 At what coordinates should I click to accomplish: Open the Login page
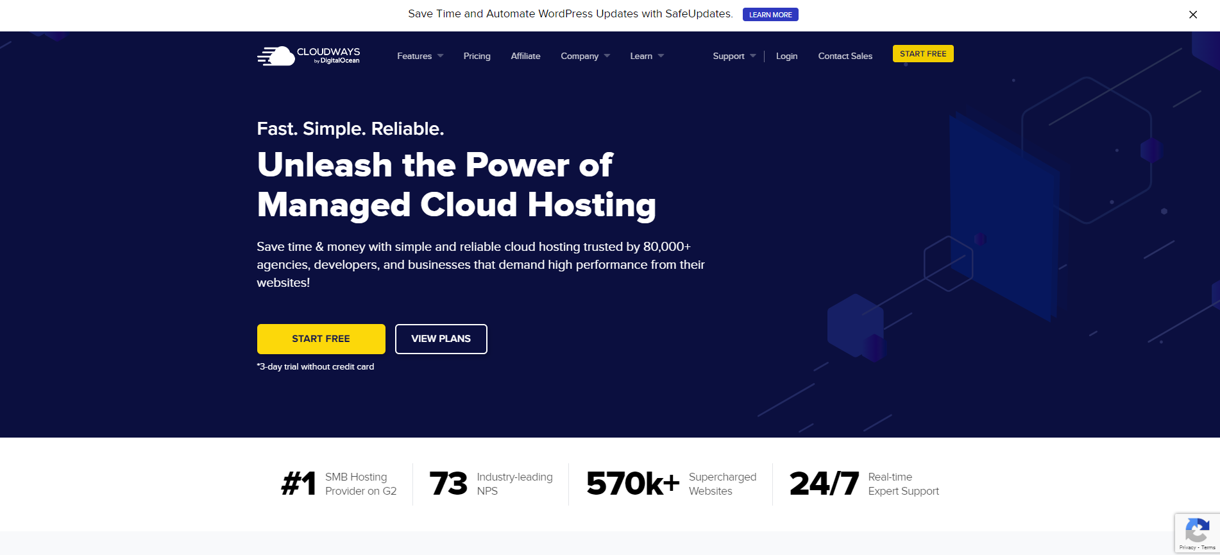(x=786, y=56)
